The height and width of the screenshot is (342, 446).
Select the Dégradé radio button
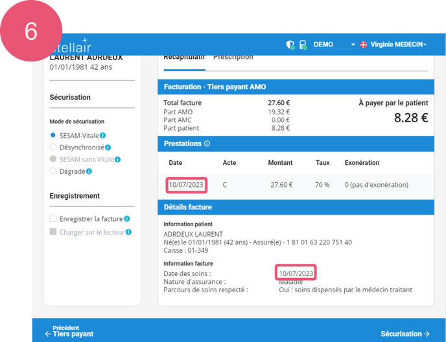pos(53,171)
